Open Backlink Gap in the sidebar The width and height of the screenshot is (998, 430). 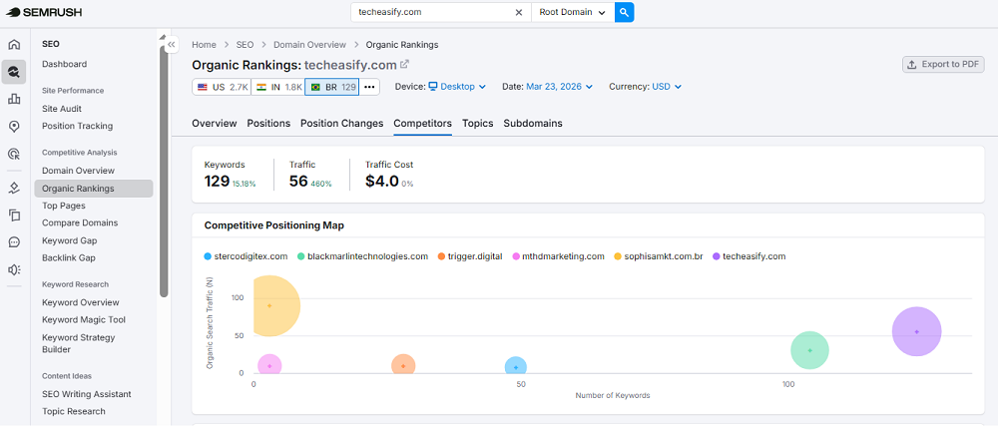(x=69, y=257)
